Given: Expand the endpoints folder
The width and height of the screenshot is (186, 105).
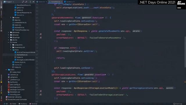Looking at the screenshot, I should [10, 45].
